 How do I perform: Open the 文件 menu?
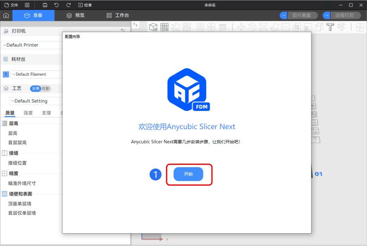tap(11, 5)
